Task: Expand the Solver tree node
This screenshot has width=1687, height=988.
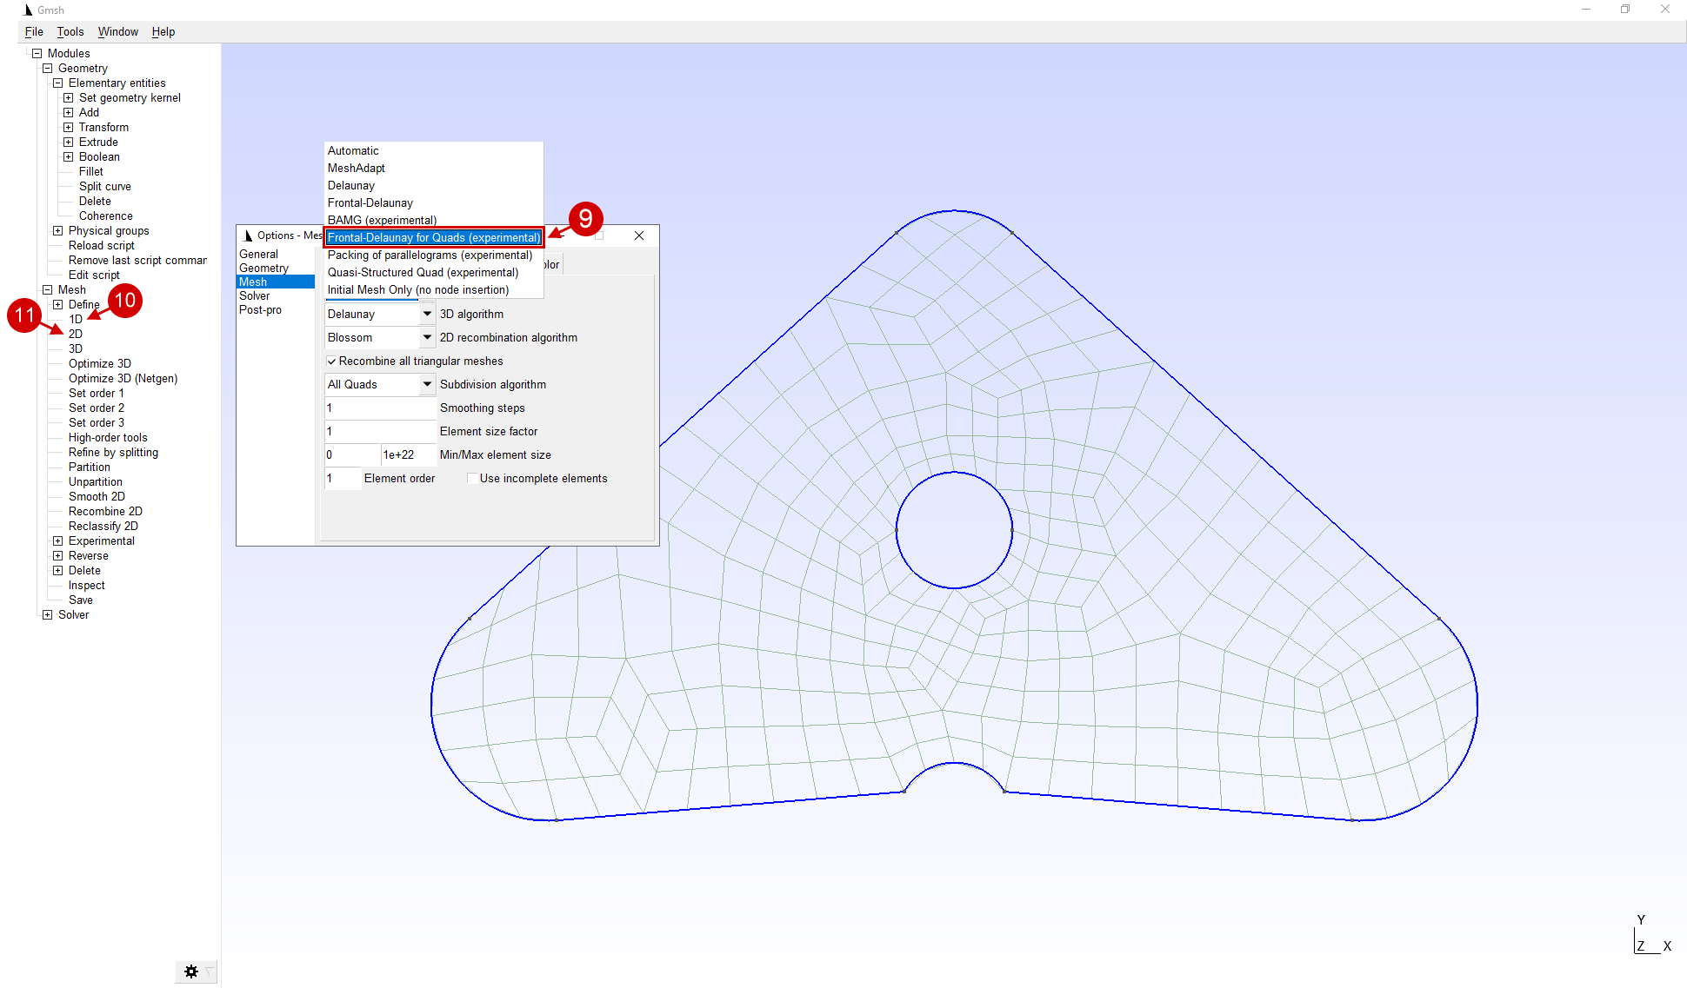Action: click(x=47, y=615)
